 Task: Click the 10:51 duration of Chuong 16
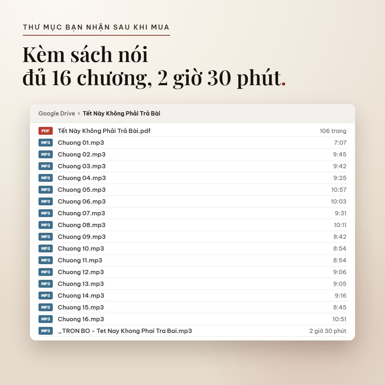(x=339, y=319)
